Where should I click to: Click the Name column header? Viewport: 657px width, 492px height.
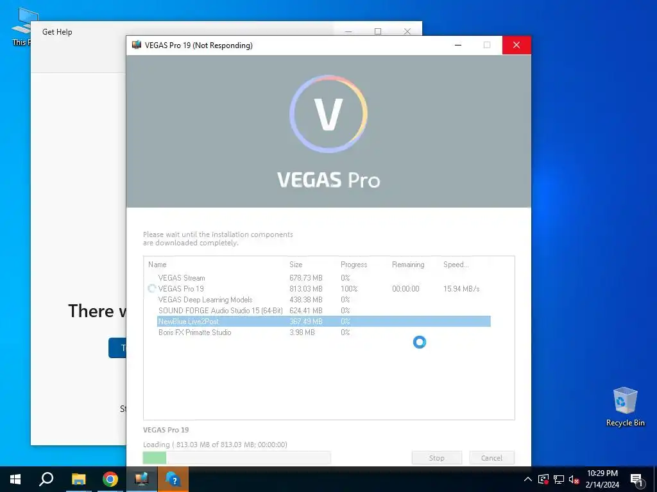tap(157, 265)
